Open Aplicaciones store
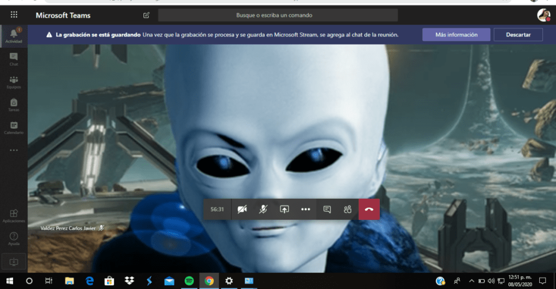The width and height of the screenshot is (556, 289). (x=14, y=215)
